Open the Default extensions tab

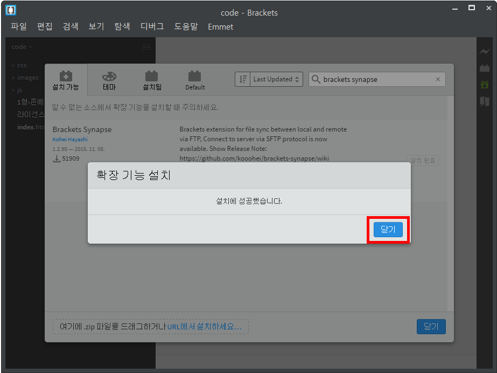pyautogui.click(x=195, y=80)
